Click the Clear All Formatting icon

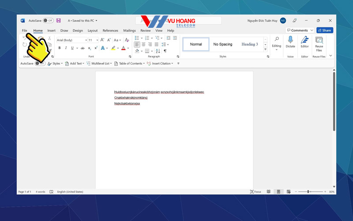[x=127, y=40]
